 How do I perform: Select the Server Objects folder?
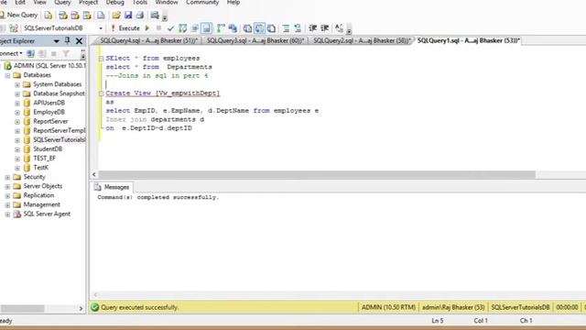(43, 186)
